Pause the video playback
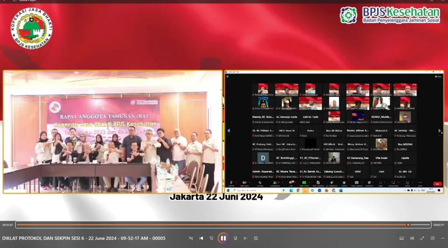448x248 pixels. (x=223, y=238)
